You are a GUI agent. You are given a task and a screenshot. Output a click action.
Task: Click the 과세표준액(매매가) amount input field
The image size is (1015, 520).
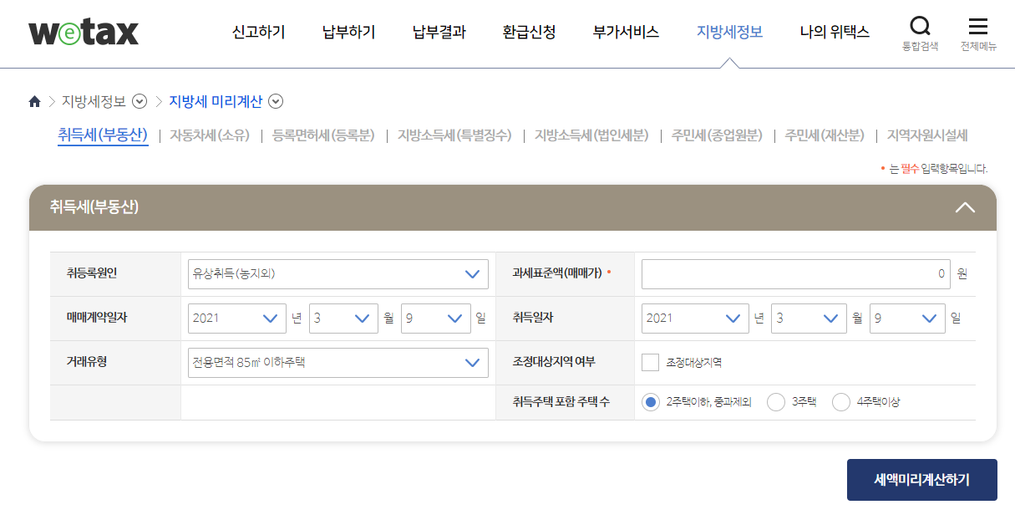[796, 274]
